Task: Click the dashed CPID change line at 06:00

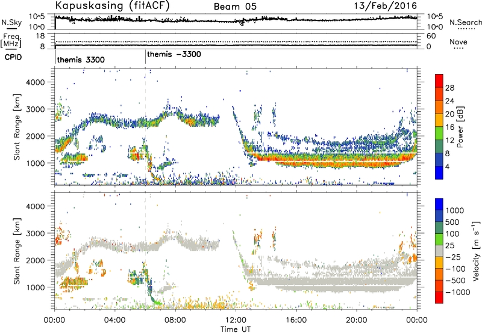Action: (145, 126)
